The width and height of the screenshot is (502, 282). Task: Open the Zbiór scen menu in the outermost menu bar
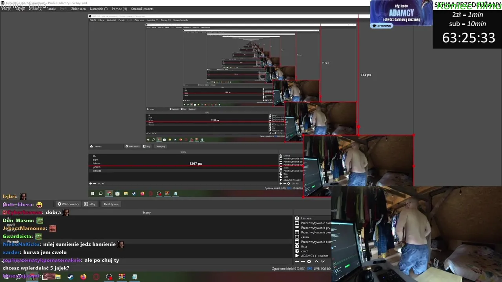(78, 9)
